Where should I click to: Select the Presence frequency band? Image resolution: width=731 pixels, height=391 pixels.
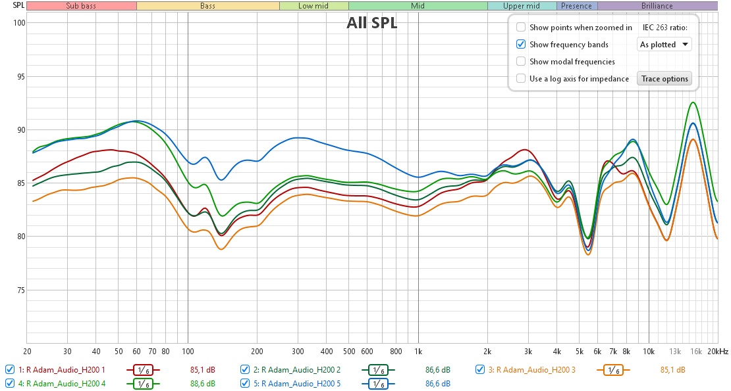pyautogui.click(x=577, y=6)
